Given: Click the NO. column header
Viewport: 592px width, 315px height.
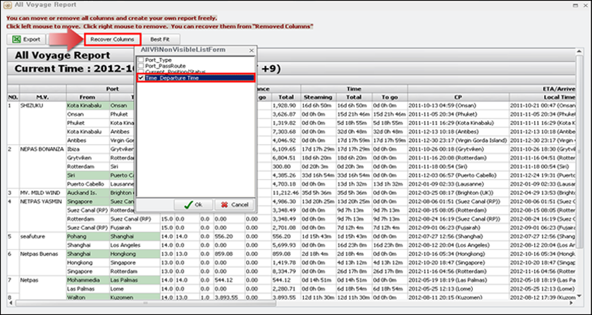Looking at the screenshot, I should (13, 97).
